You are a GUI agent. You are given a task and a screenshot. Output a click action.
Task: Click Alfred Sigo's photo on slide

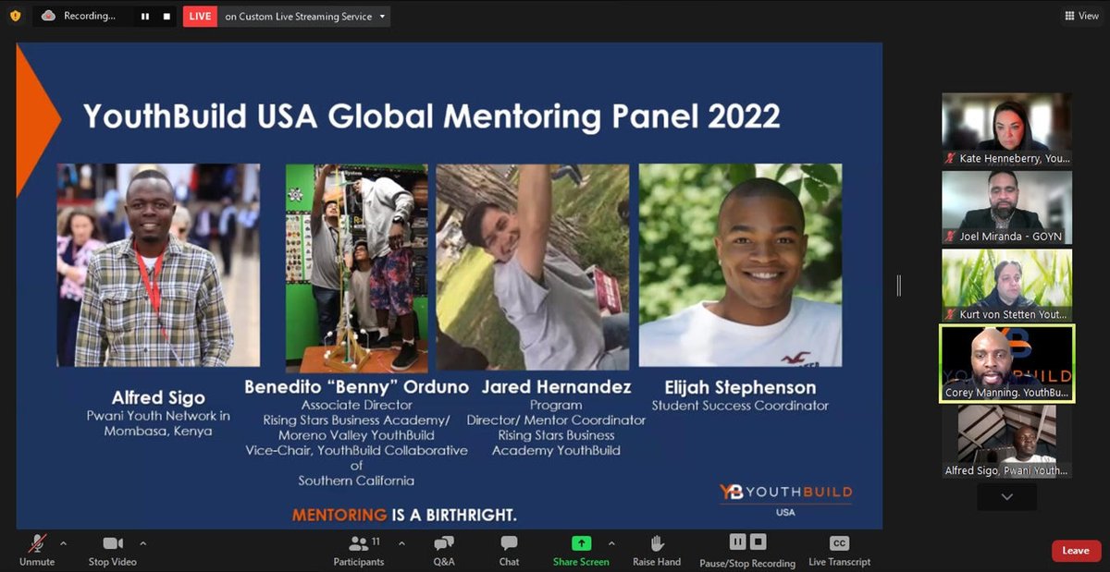(x=158, y=265)
